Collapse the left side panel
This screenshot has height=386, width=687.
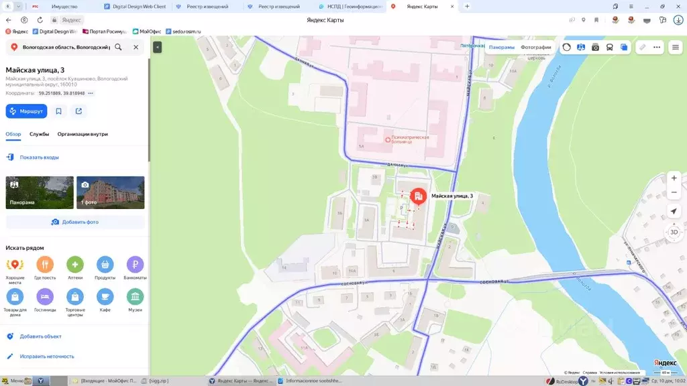click(x=157, y=47)
